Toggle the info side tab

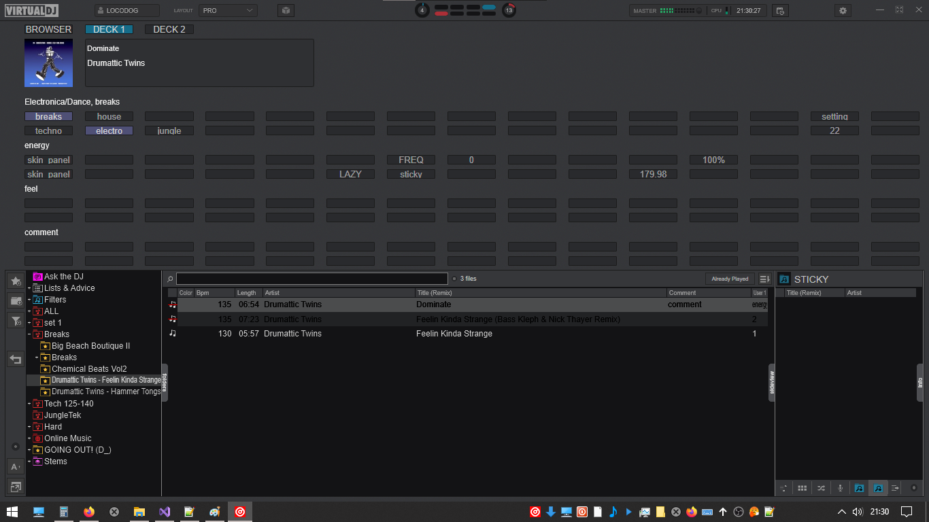click(x=920, y=383)
